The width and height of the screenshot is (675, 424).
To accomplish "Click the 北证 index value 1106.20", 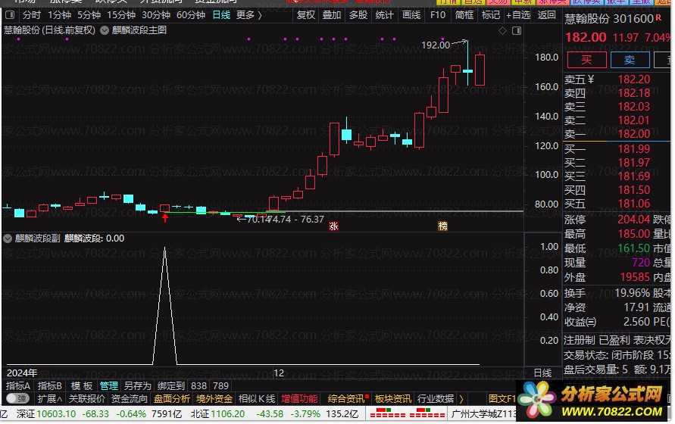I will [228, 414].
